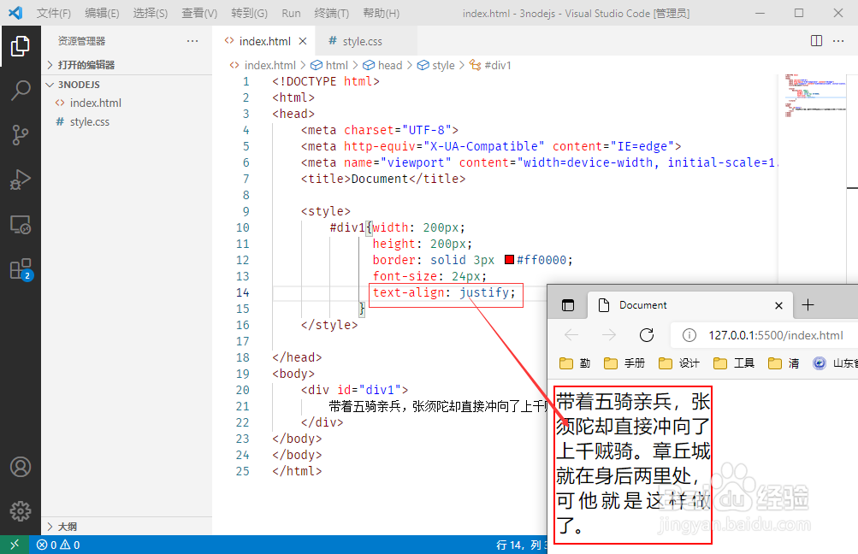Image resolution: width=858 pixels, height=554 pixels.
Task: Click the remote window indicator in status bar
Action: [x=15, y=545]
